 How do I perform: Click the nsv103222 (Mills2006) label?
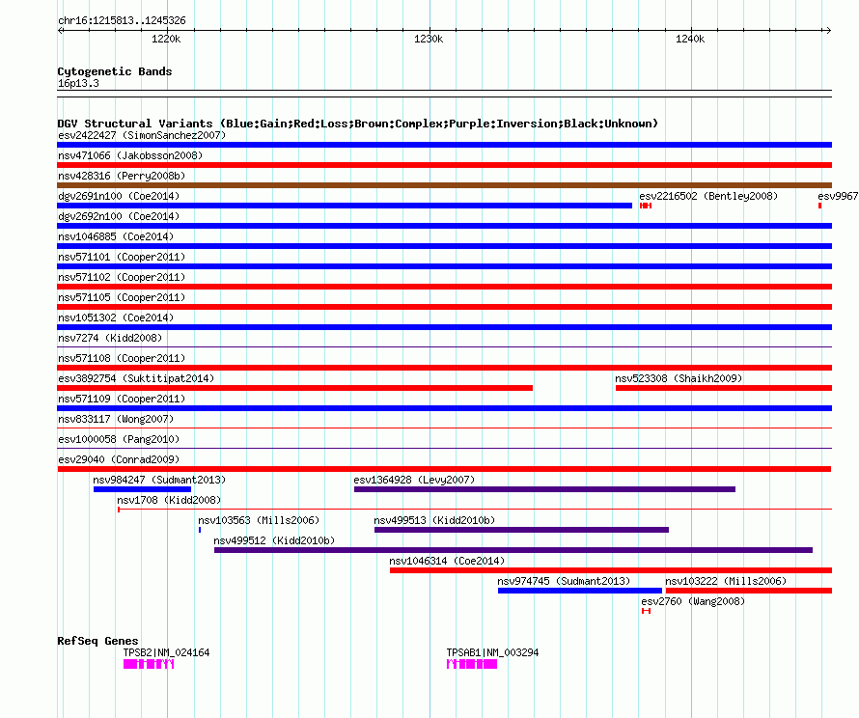[x=726, y=581]
